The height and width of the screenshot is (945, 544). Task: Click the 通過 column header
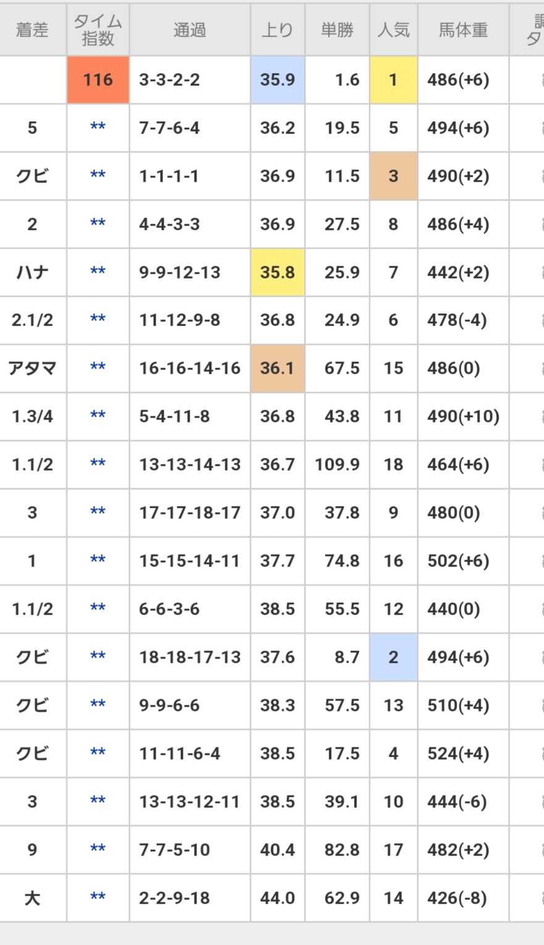tap(190, 30)
